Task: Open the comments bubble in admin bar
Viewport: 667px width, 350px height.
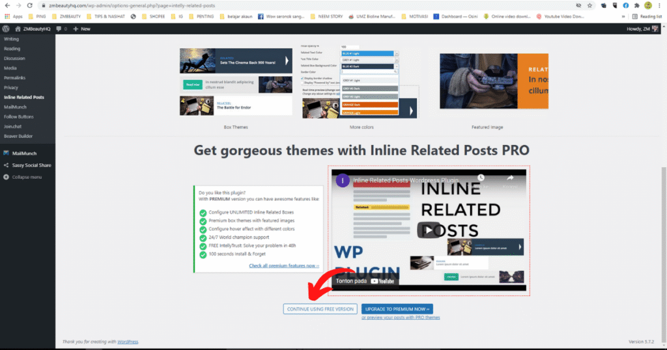Action: point(61,29)
